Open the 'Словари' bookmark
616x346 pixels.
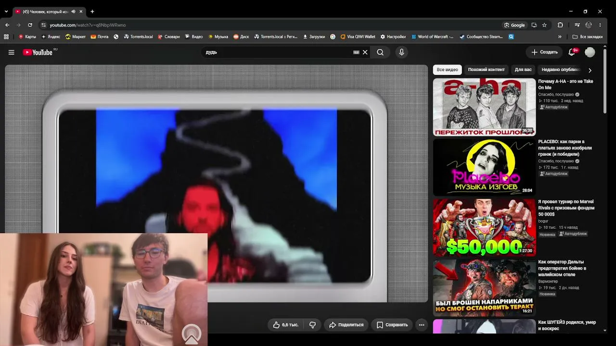click(x=169, y=37)
